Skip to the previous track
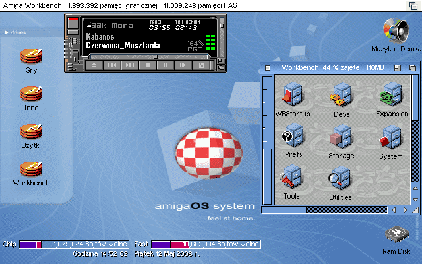The width and height of the screenshot is (422, 264). 112,65
